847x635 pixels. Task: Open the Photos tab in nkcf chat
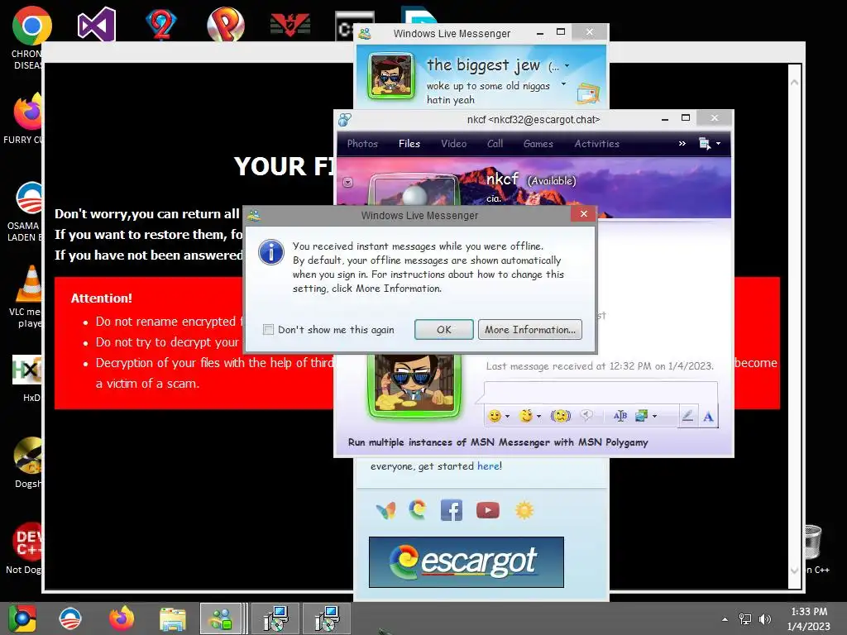click(x=362, y=144)
